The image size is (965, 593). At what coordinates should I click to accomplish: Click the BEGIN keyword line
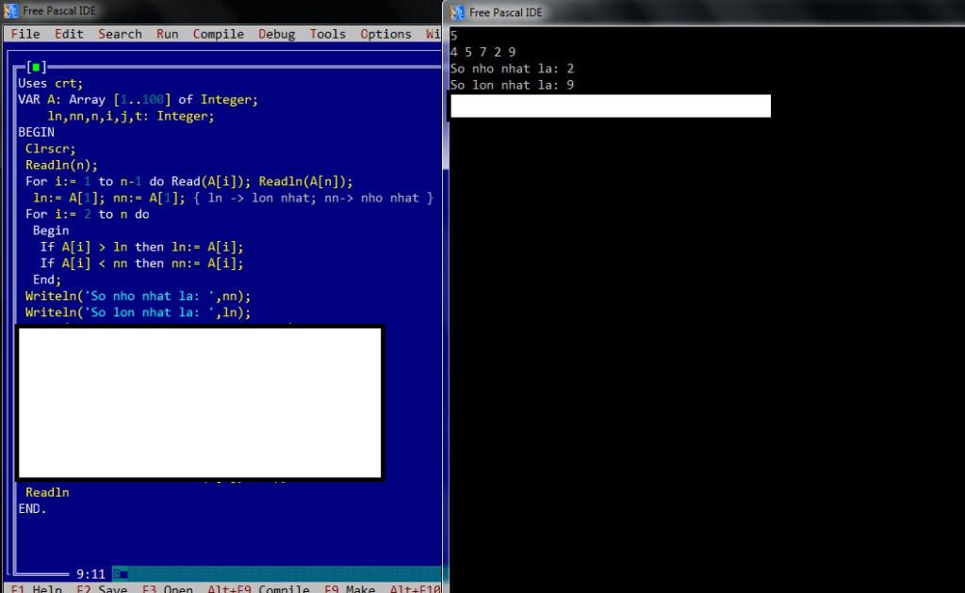click(x=37, y=132)
